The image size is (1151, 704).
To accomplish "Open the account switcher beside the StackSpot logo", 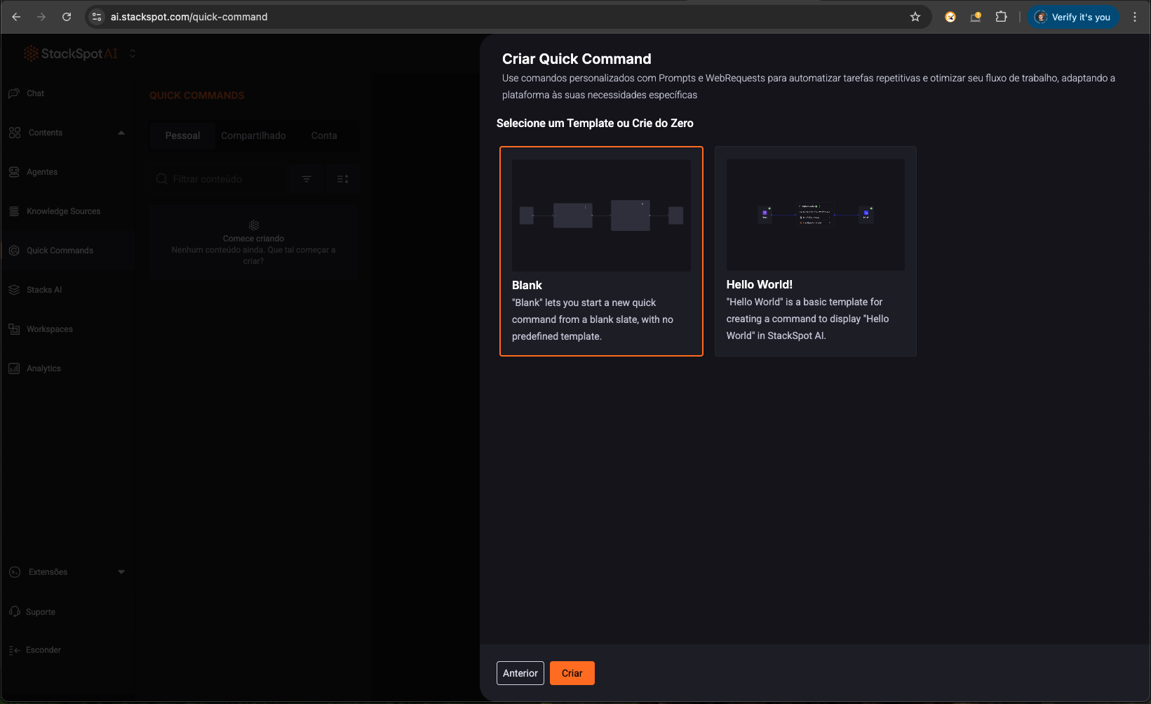I will [133, 53].
